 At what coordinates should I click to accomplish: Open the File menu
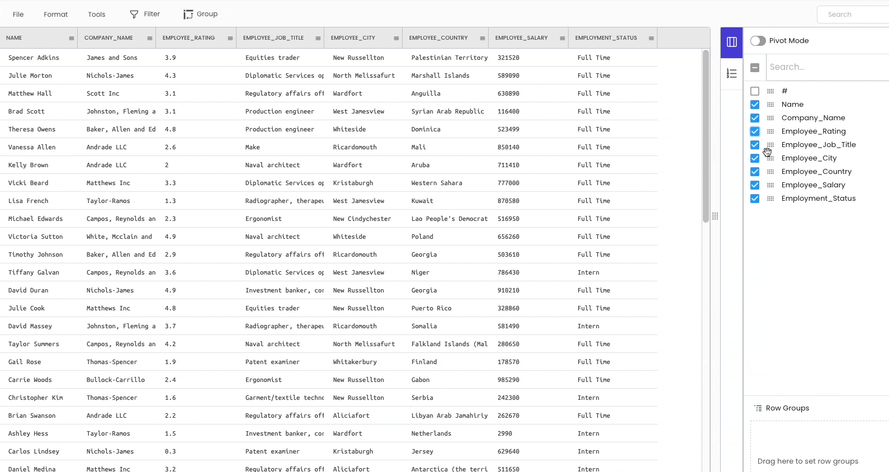(18, 15)
